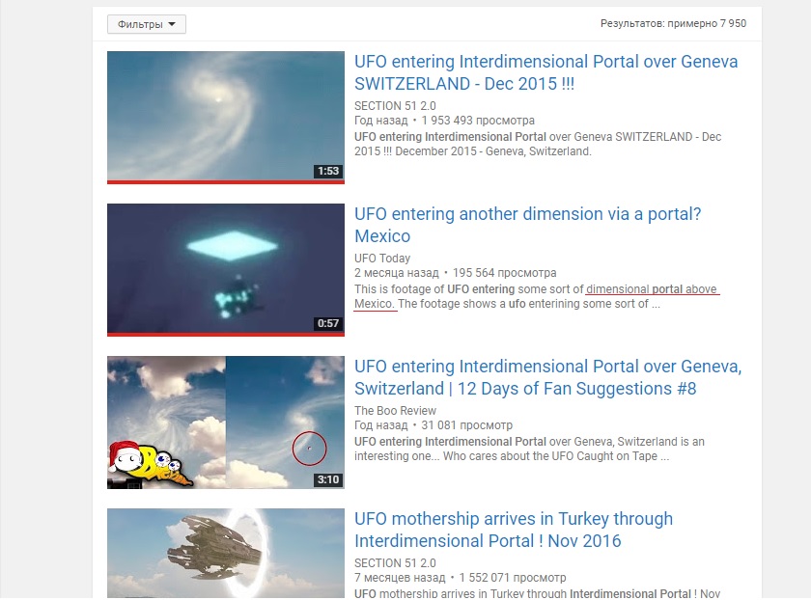Screen dimensions: 811x600
Task: Open the Geneva Dec 2015 UFO portal thumbnail
Action: 226,117
